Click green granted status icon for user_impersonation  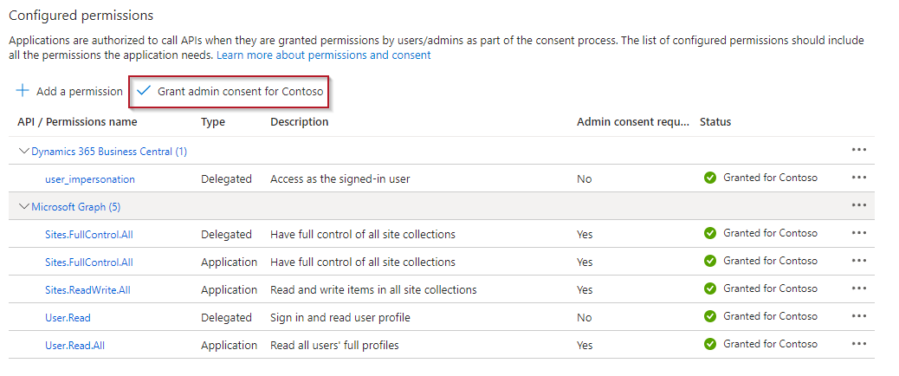(710, 178)
